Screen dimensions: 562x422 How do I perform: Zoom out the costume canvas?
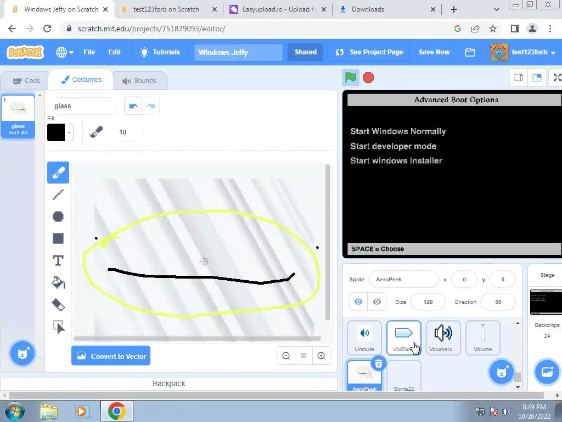click(x=286, y=356)
